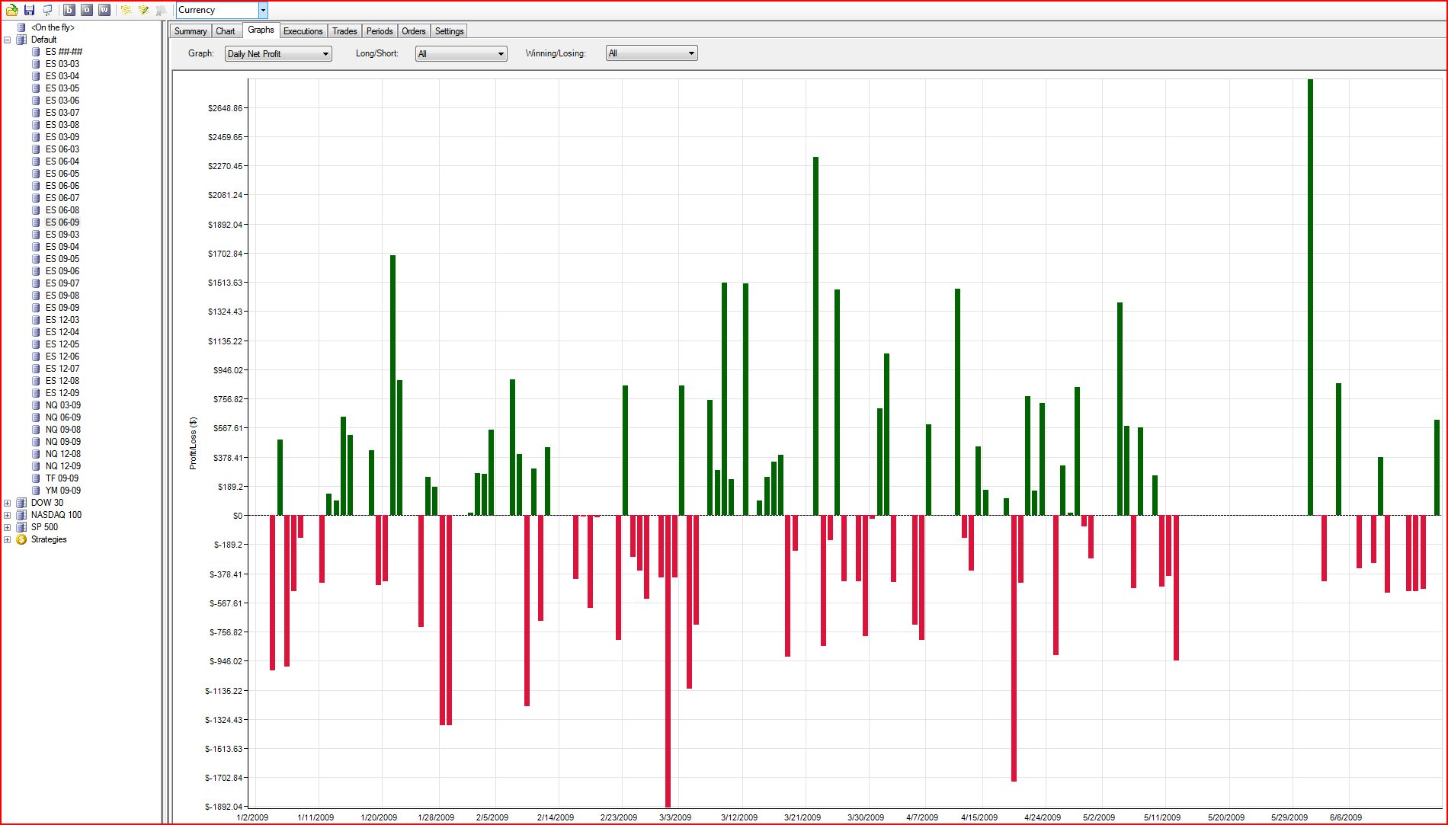Click the DOW 30 database icon
Viewport: 1448px width, 825px height.
pyautogui.click(x=21, y=503)
